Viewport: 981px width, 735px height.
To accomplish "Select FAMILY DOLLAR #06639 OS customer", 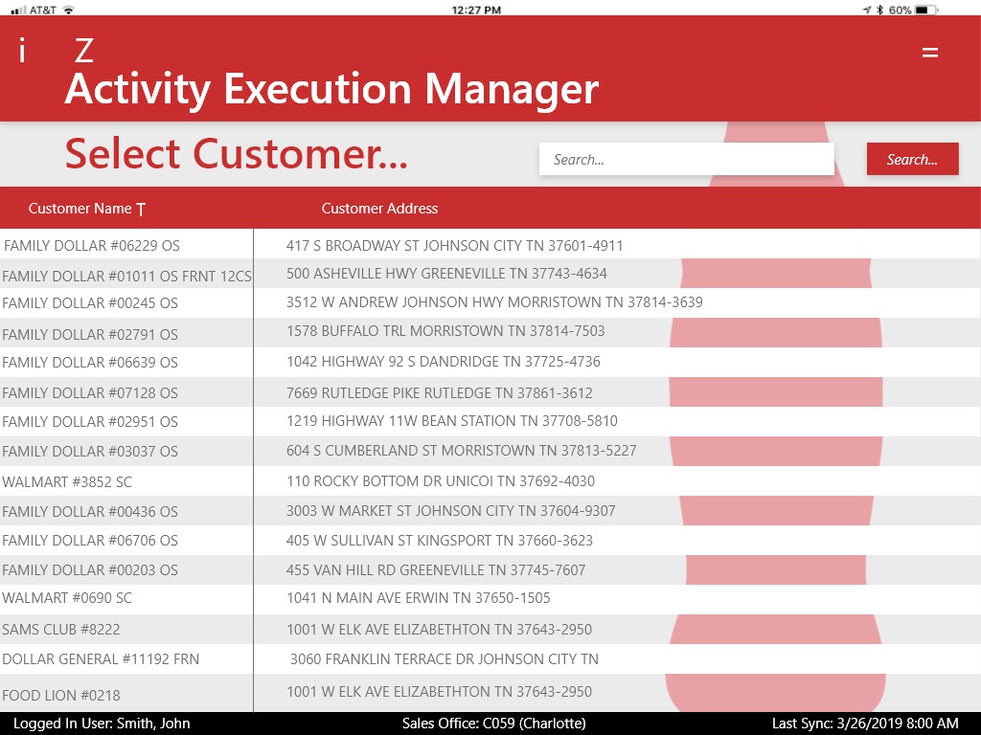I will click(x=90, y=363).
